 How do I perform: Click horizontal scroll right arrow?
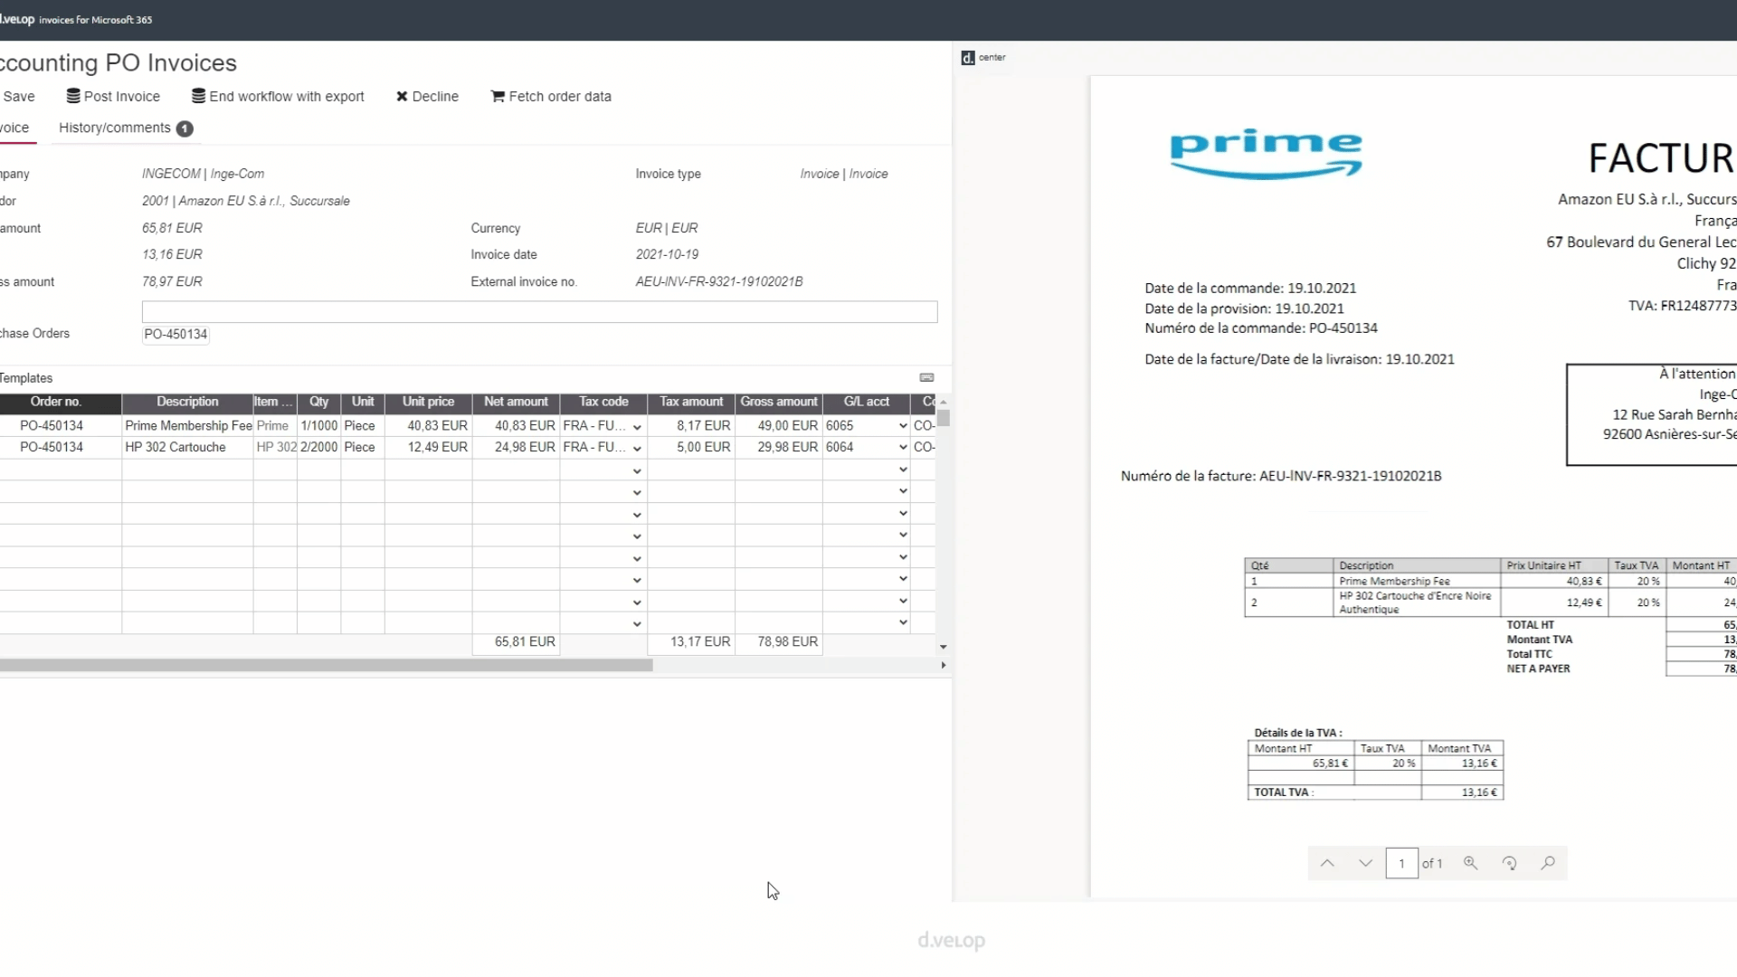(944, 665)
